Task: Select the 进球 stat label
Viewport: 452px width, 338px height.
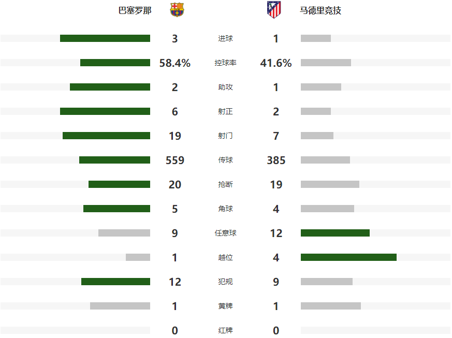Action: point(225,38)
